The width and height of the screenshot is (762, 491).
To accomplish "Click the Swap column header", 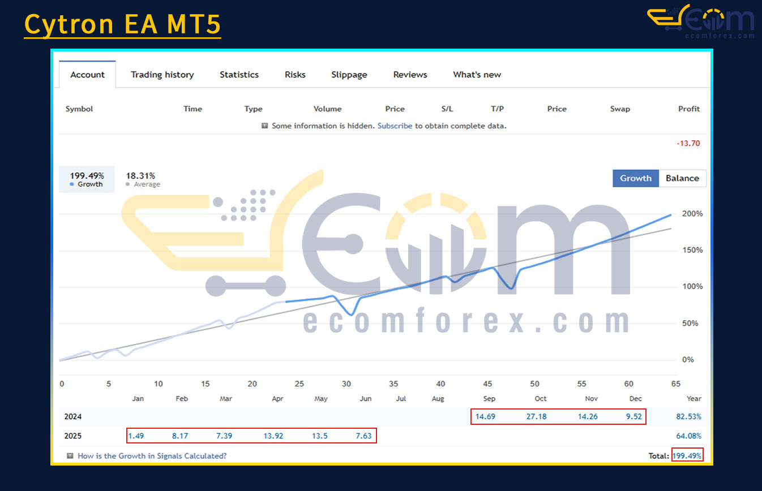I will [x=620, y=109].
